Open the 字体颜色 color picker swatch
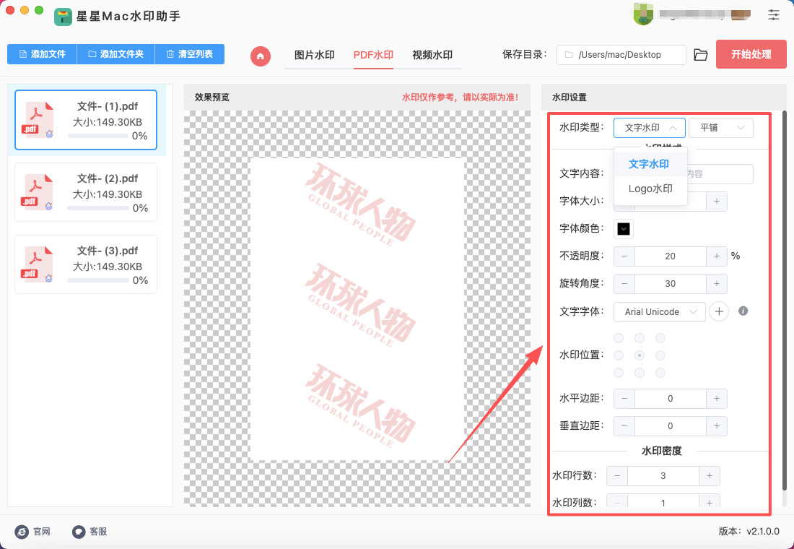Viewport: 794px width, 549px height. pyautogui.click(x=624, y=228)
